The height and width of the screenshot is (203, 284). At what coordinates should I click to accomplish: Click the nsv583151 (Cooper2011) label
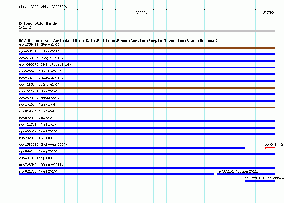[237, 171]
